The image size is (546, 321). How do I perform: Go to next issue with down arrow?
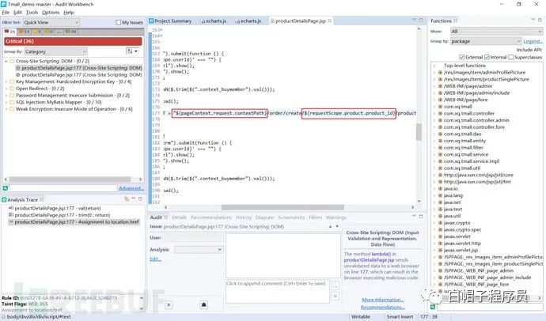(337, 226)
